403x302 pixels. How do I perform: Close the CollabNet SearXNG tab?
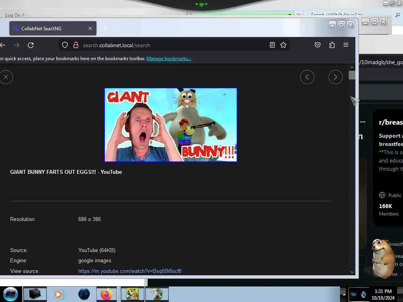90,28
